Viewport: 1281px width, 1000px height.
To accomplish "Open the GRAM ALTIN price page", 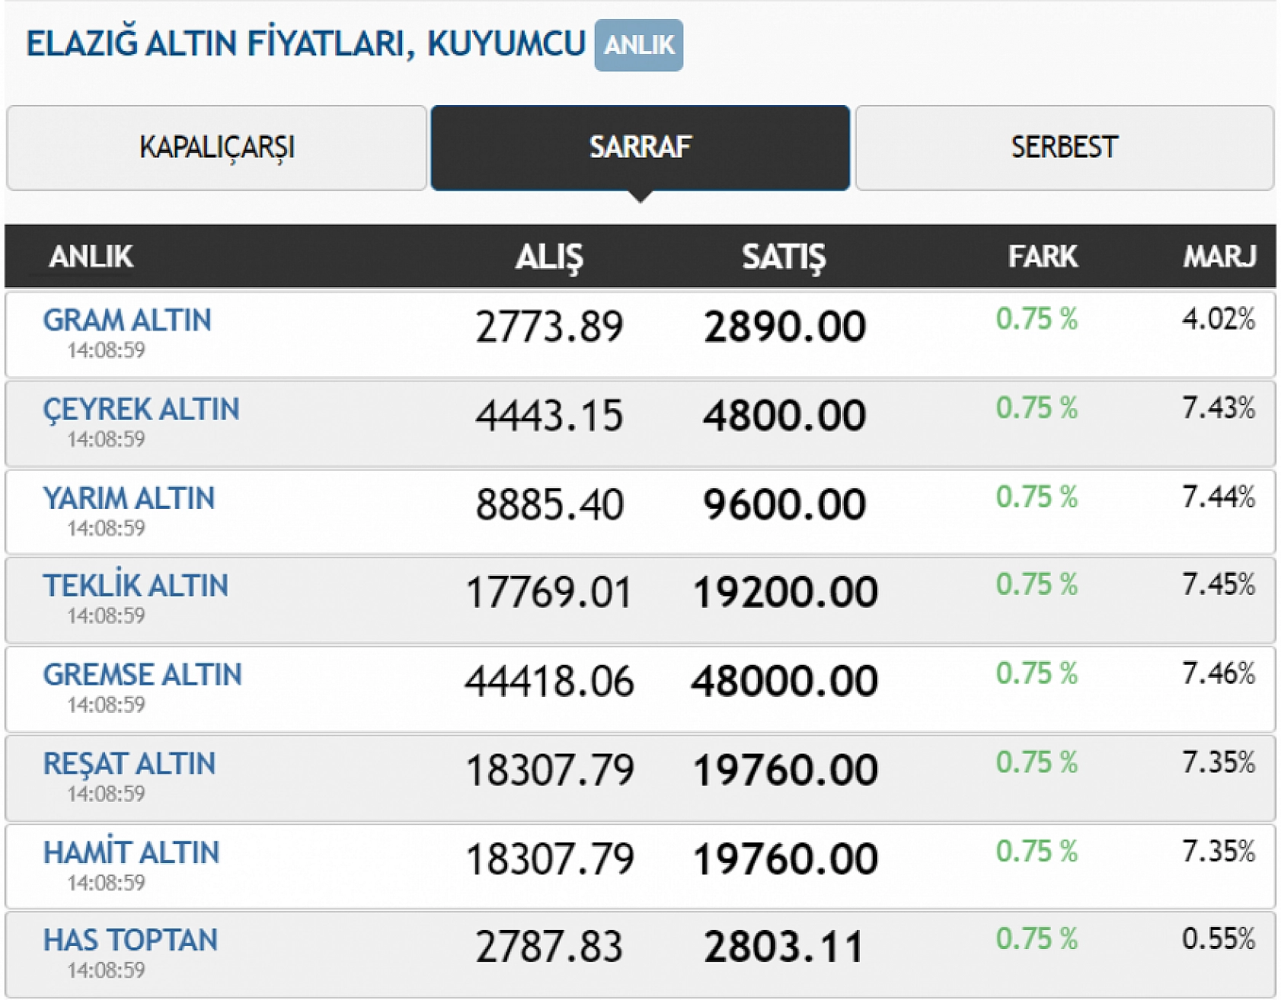I will [x=127, y=321].
